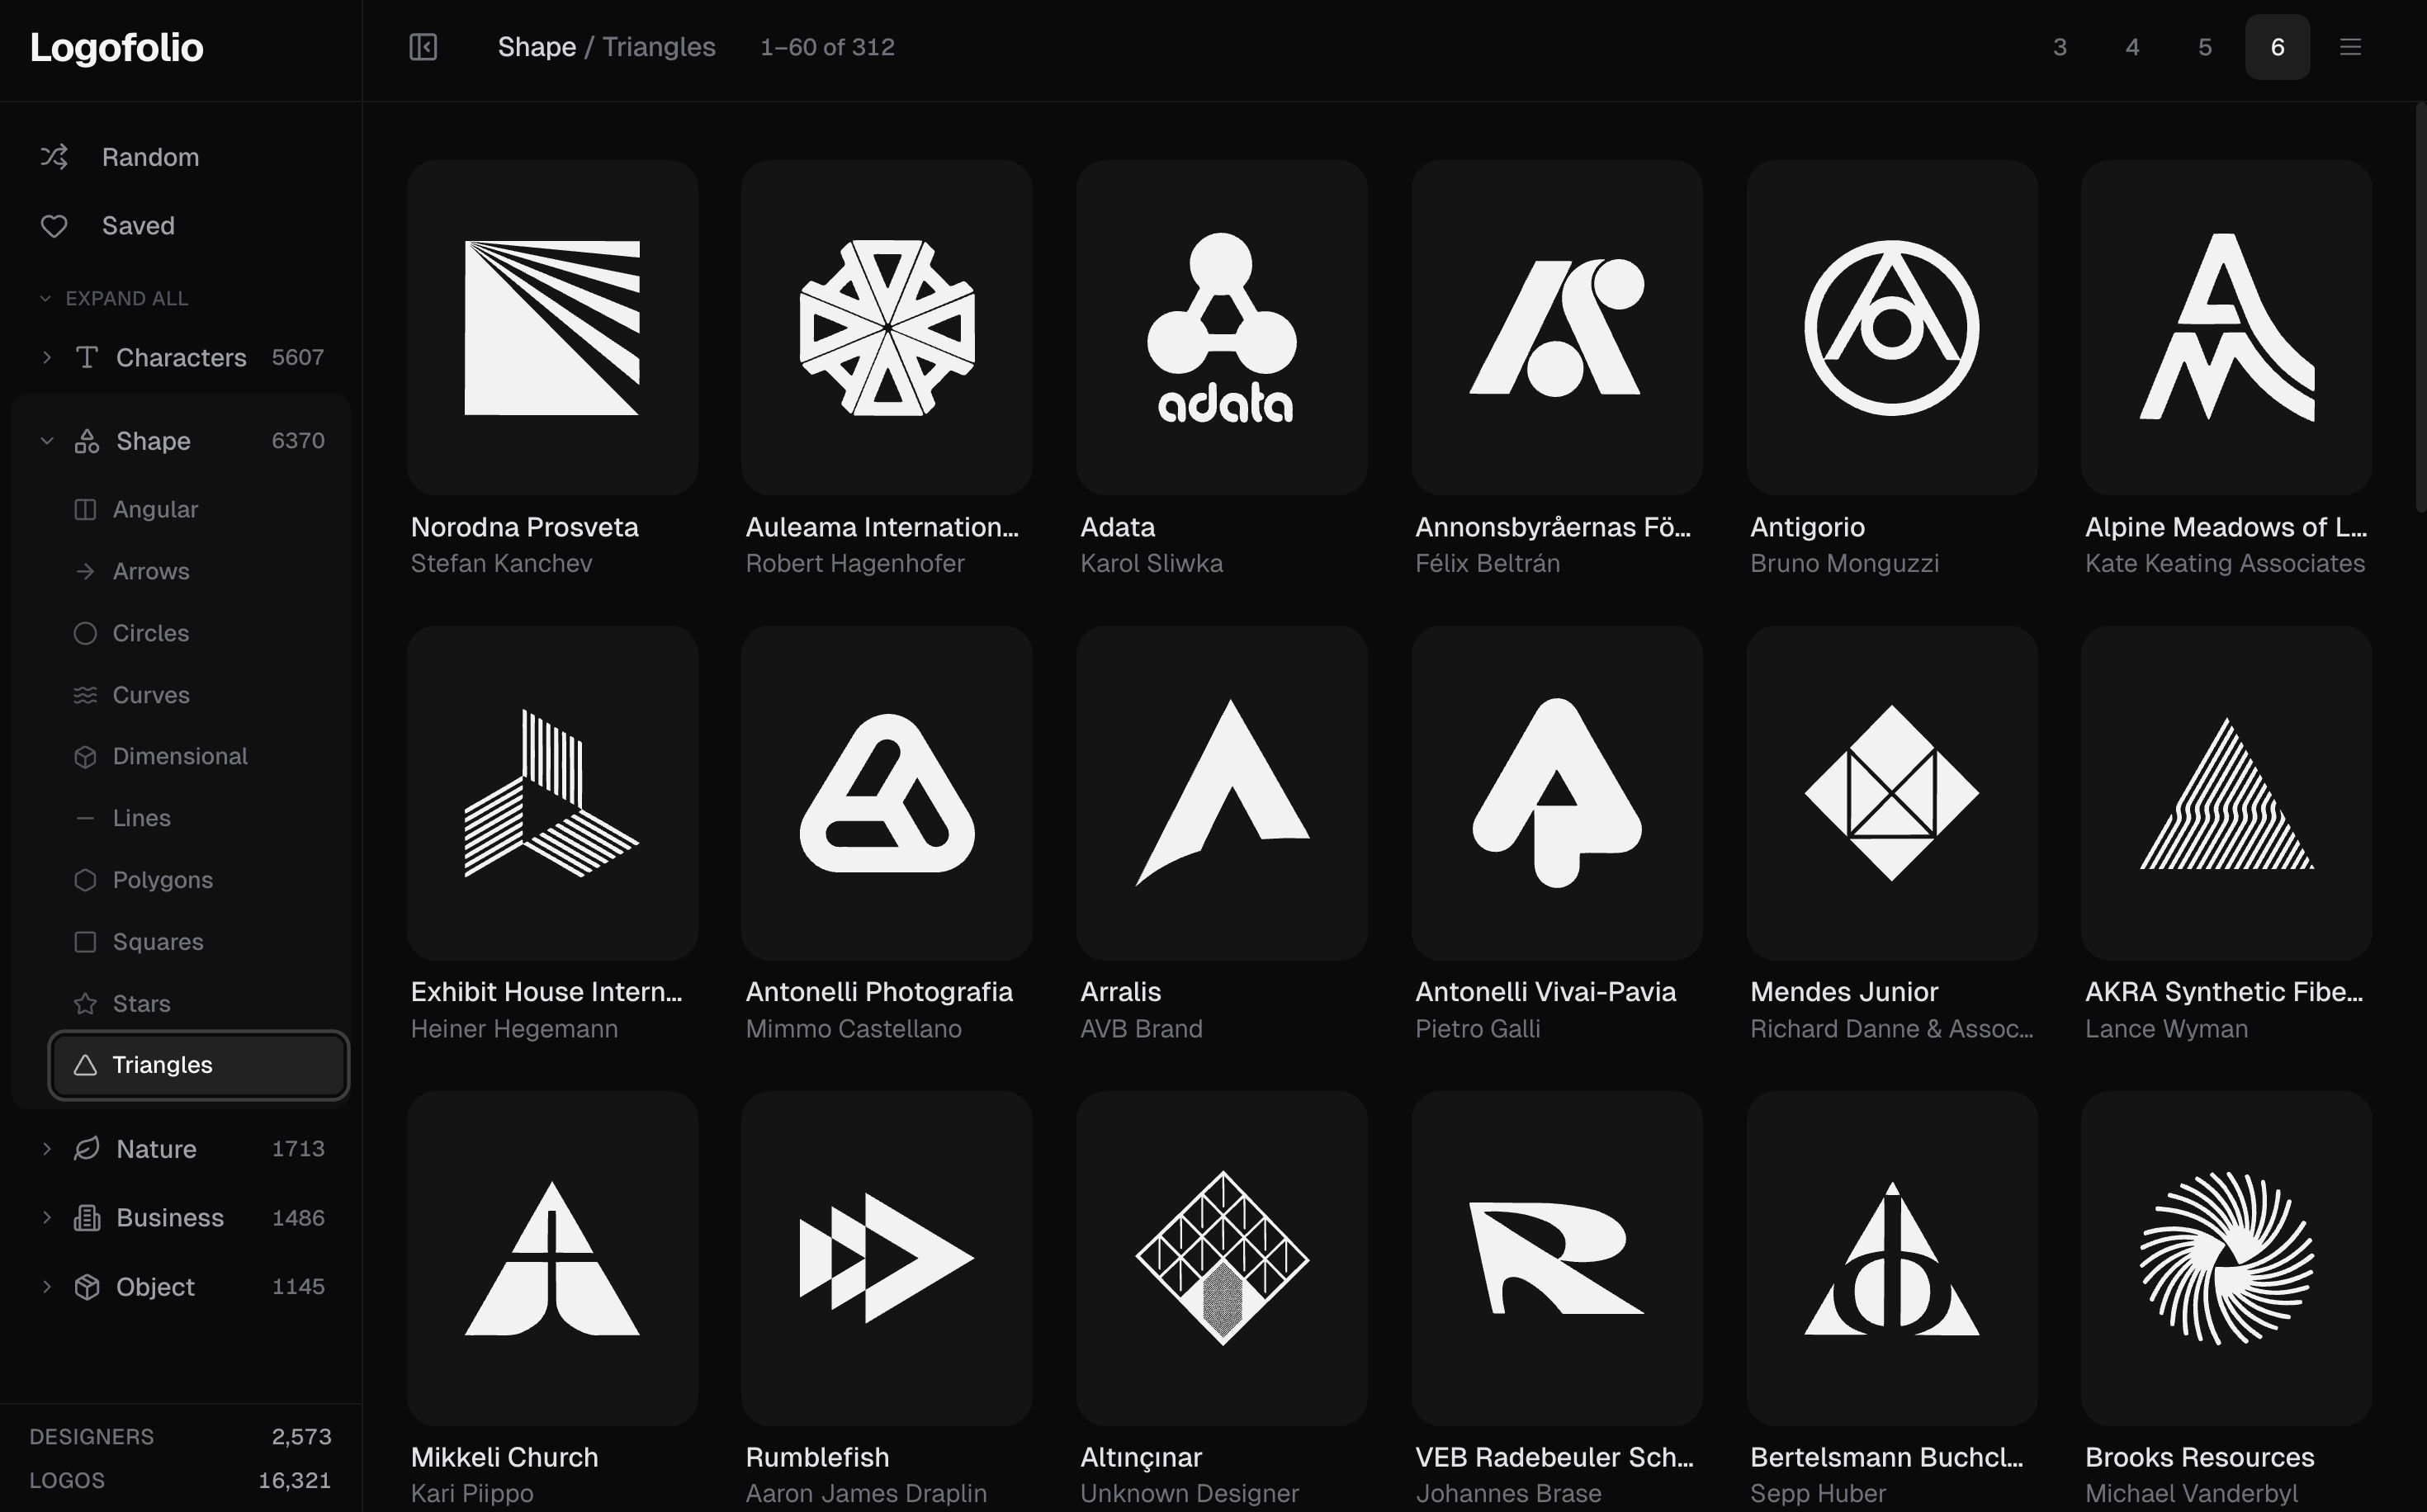Choose the Dimensional cube category

click(179, 756)
